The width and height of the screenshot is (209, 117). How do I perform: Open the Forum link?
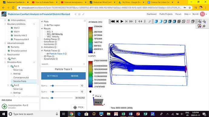click(x=178, y=14)
